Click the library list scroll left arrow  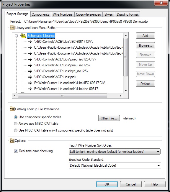(15, 96)
